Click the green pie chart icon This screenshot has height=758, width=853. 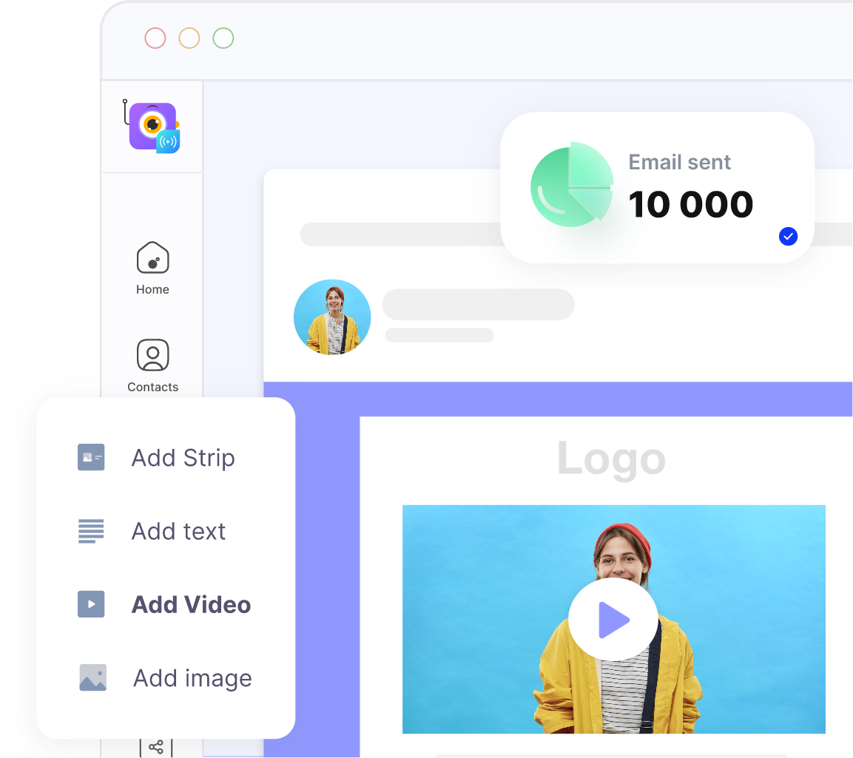(573, 185)
